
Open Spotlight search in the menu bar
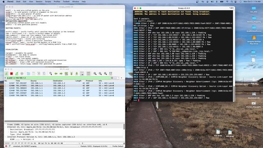click(x=232, y=2)
